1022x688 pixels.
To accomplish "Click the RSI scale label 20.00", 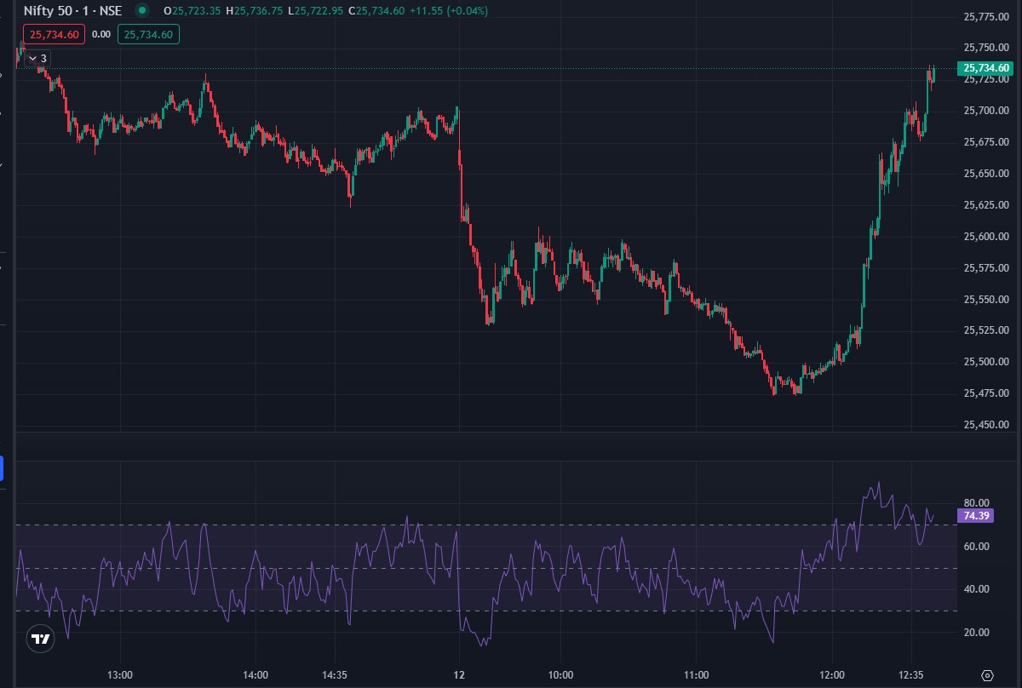I will (976, 633).
